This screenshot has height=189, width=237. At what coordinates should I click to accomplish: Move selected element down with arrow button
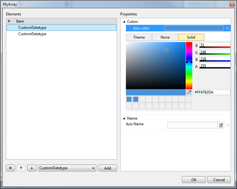click(32, 168)
